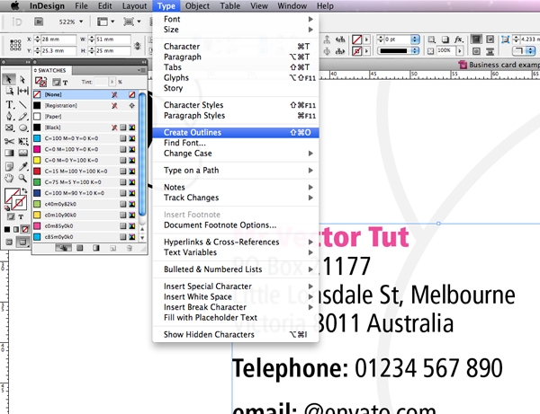Screen dimensions: 540x414
Task: Open the Window menu
Action: point(292,6)
